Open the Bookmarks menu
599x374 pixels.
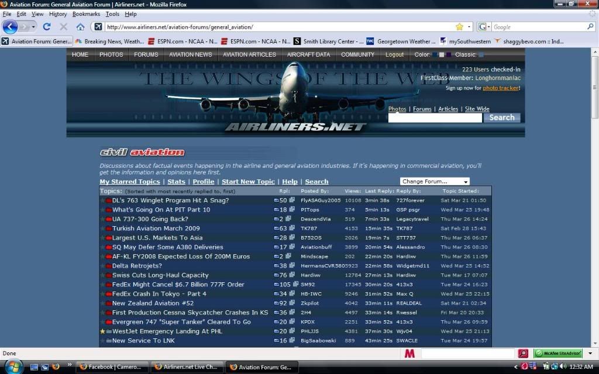tap(86, 14)
